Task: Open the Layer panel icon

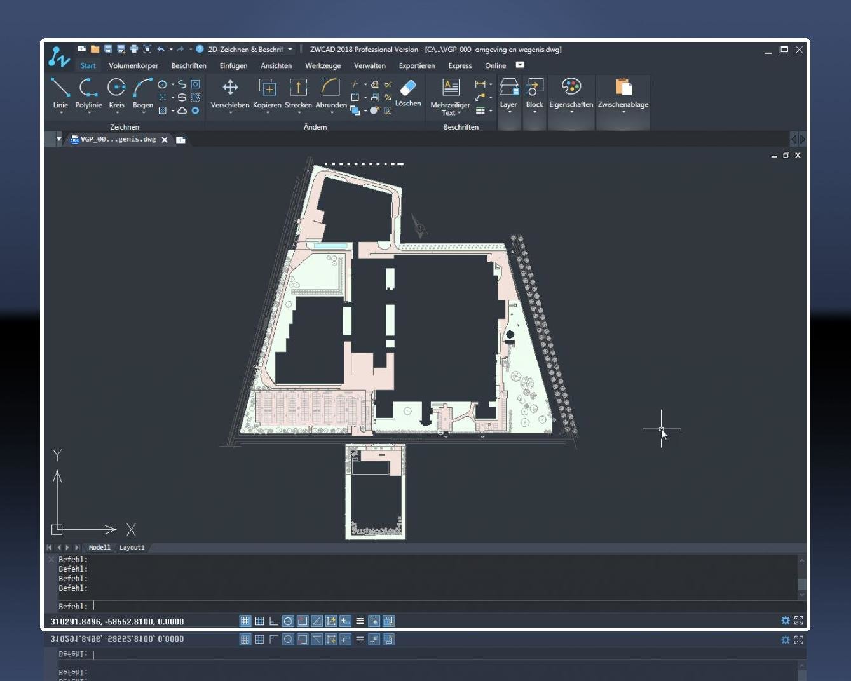Action: (x=508, y=86)
